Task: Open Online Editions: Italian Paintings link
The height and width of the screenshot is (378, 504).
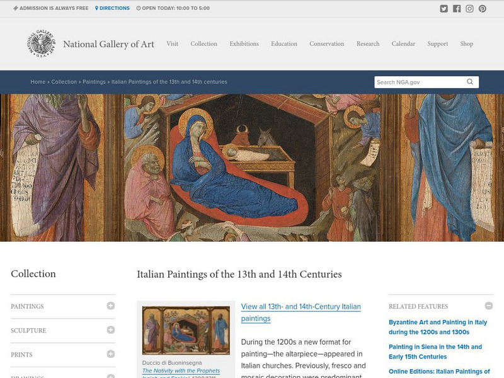Action: pos(439,372)
